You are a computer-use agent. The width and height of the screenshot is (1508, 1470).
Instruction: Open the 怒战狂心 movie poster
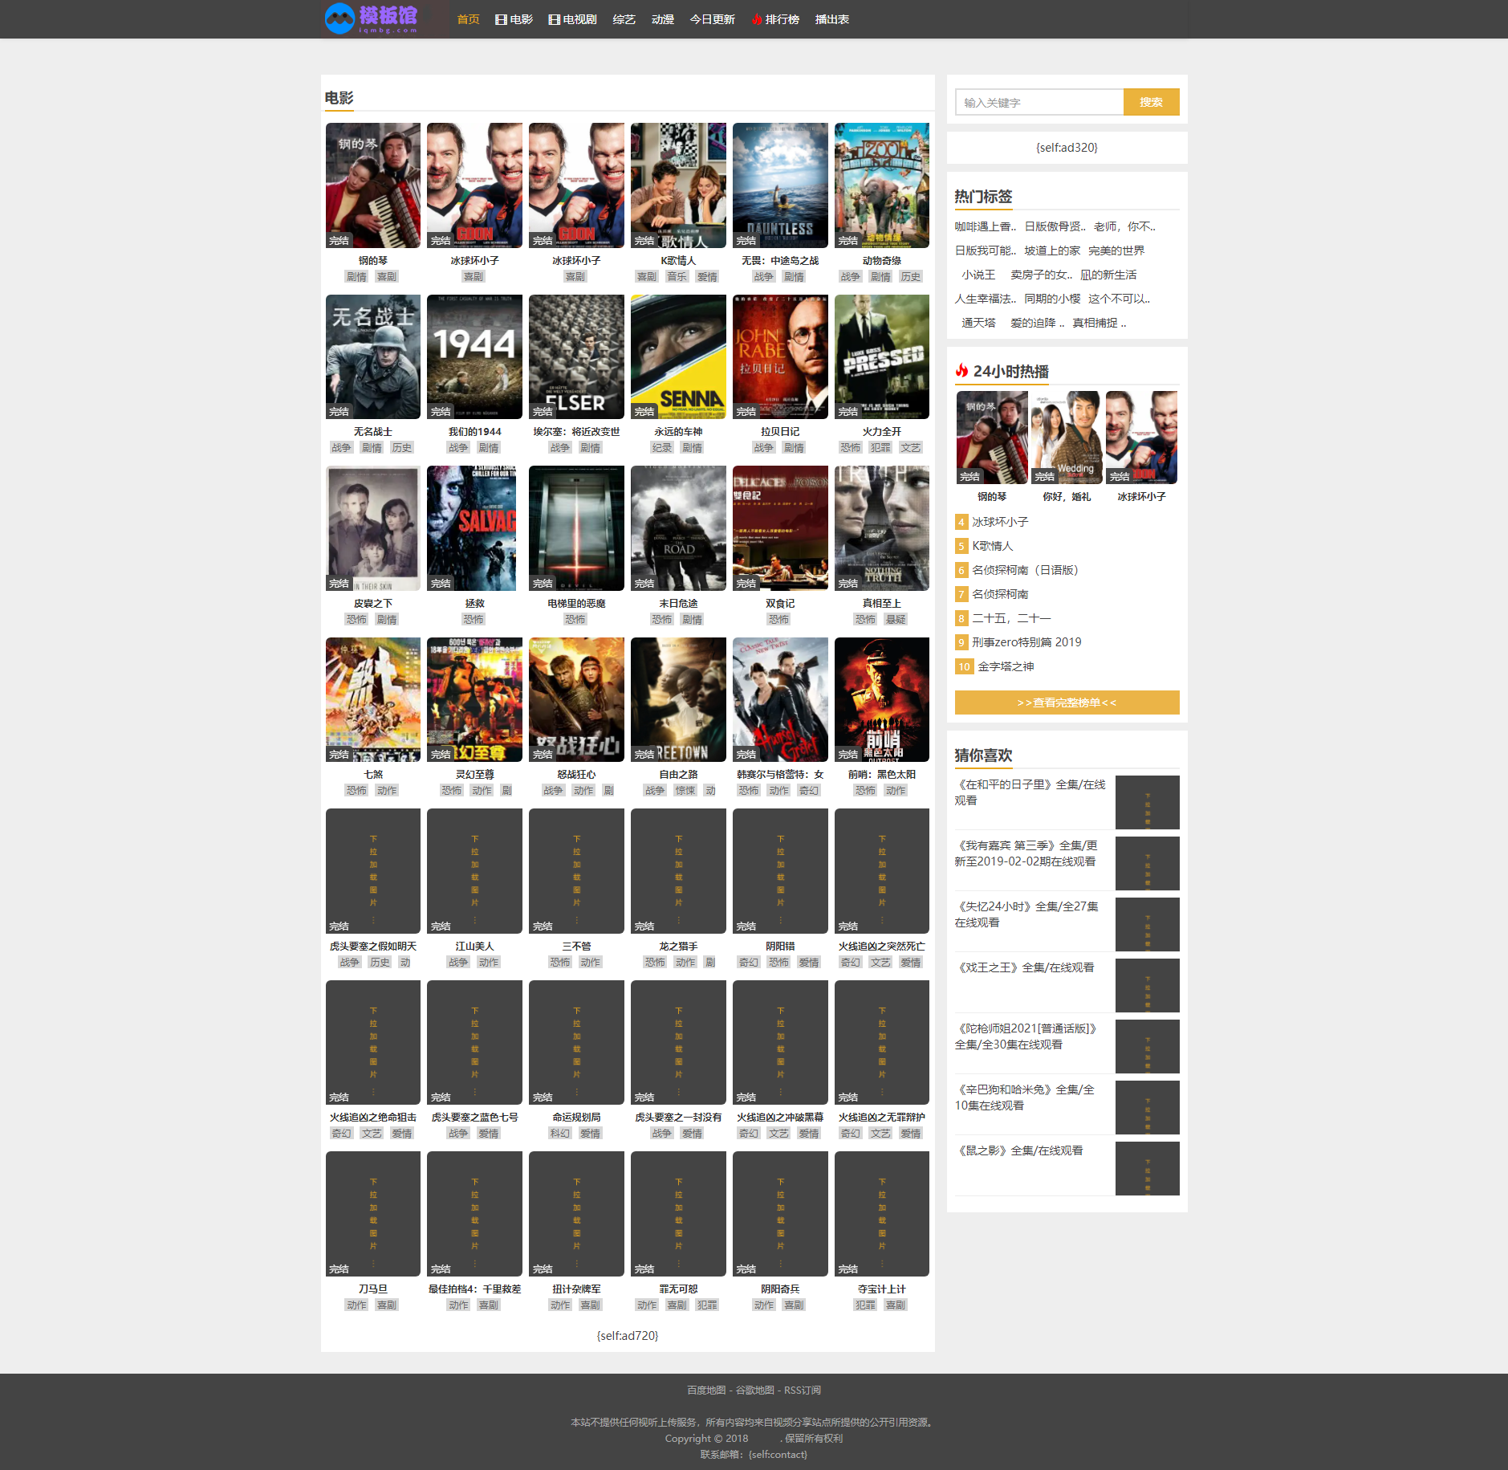tap(576, 699)
